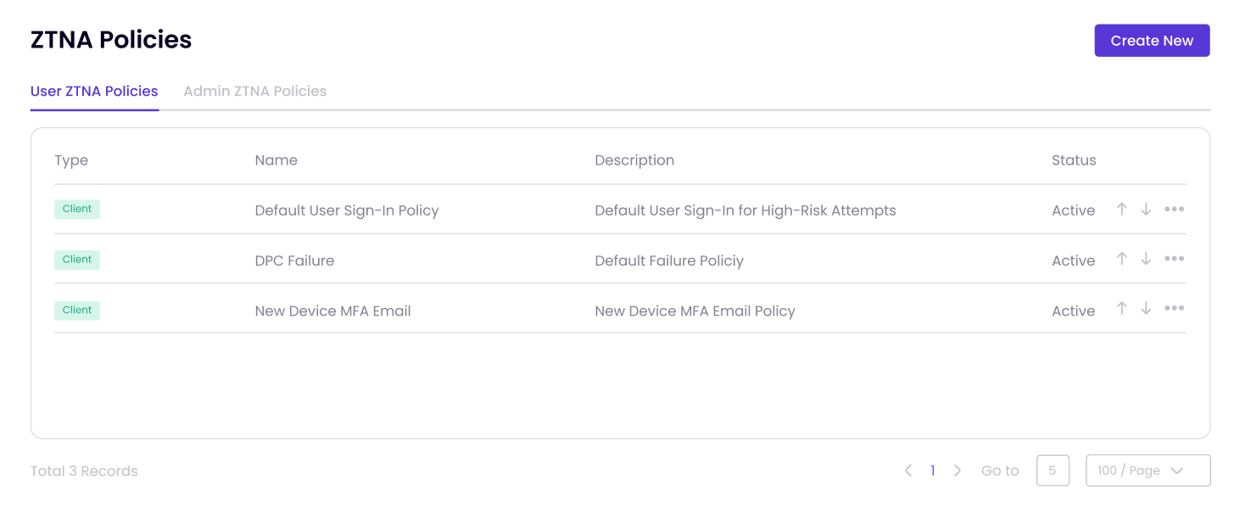
Task: Expand the 100 / Page dropdown
Action: point(1148,470)
